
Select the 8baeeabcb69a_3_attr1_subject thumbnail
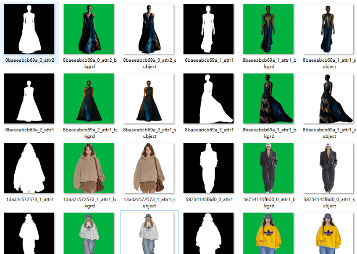pos(328,98)
